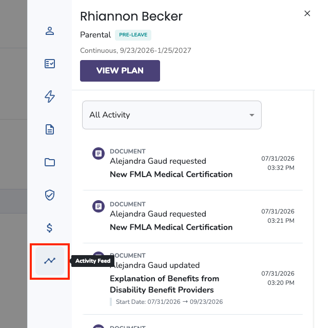Open the documents page icon in sidebar
Screen dimensions: 315x328
50,129
